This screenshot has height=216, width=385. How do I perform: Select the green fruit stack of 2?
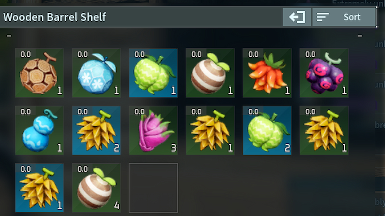267,130
